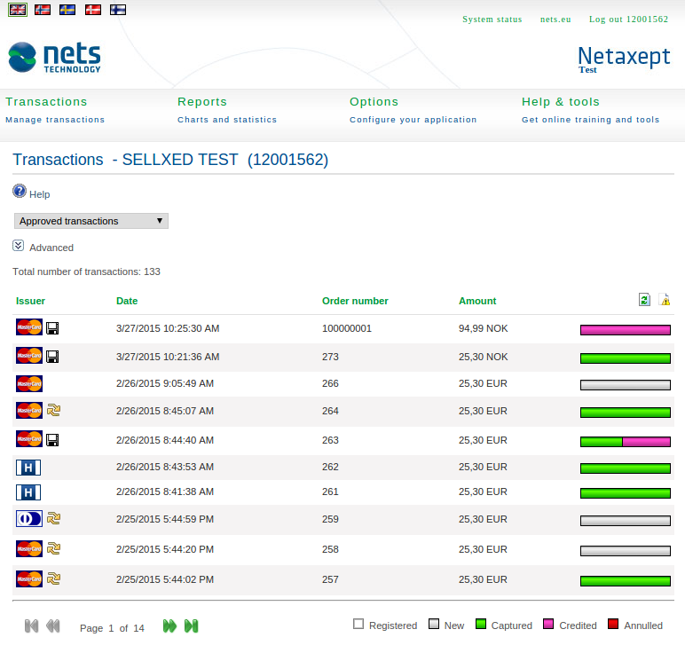Click the pink Credited legend swatch
The image size is (685, 653).
pos(548,624)
